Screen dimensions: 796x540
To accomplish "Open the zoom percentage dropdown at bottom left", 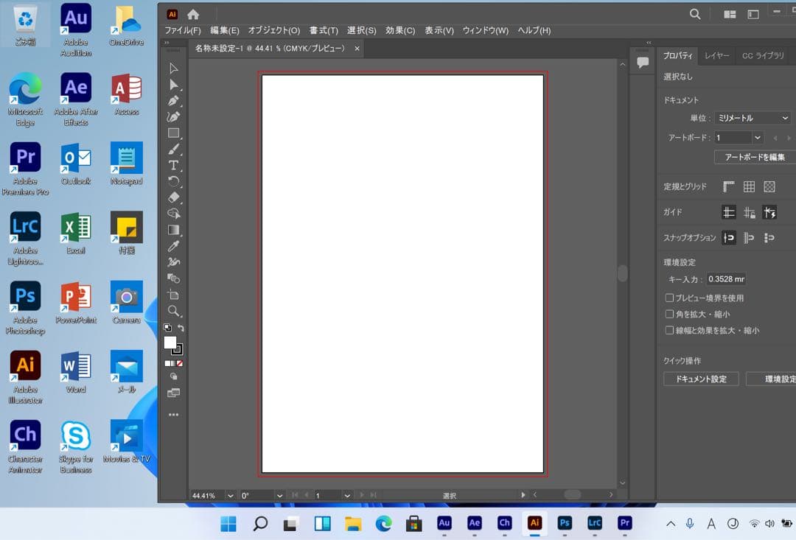I will (231, 496).
